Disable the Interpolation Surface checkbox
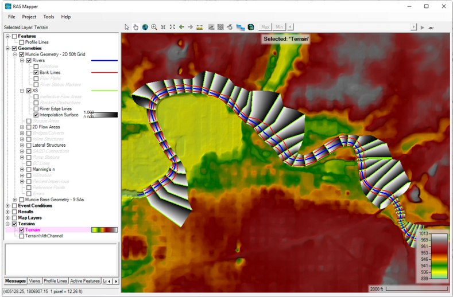The image size is (453, 297). click(36, 115)
